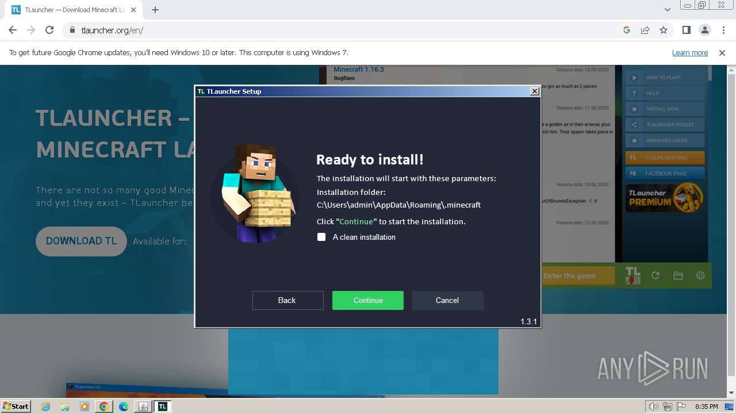Close the TLauncher browser tab
Screen dimensions: 736x414
tap(135, 10)
